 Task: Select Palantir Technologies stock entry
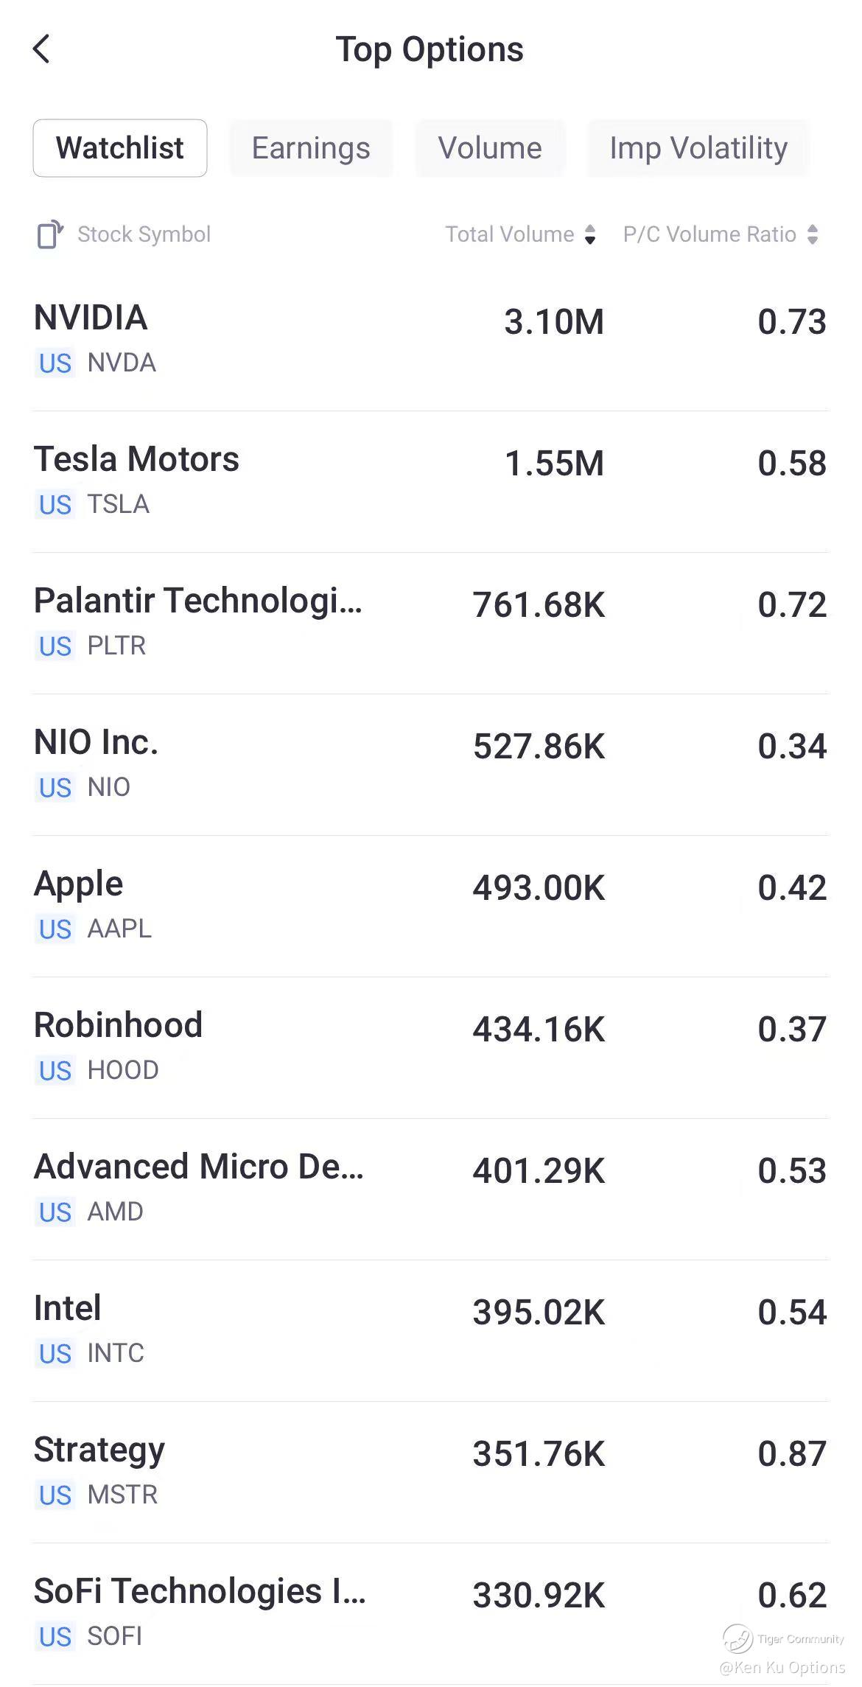click(x=430, y=622)
